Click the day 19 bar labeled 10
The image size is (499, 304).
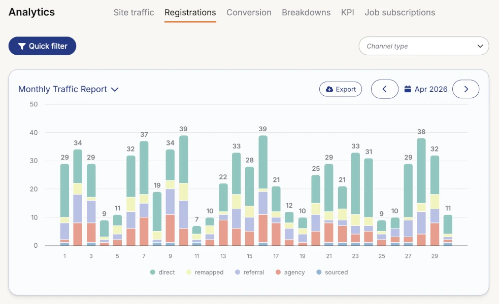pos(303,232)
